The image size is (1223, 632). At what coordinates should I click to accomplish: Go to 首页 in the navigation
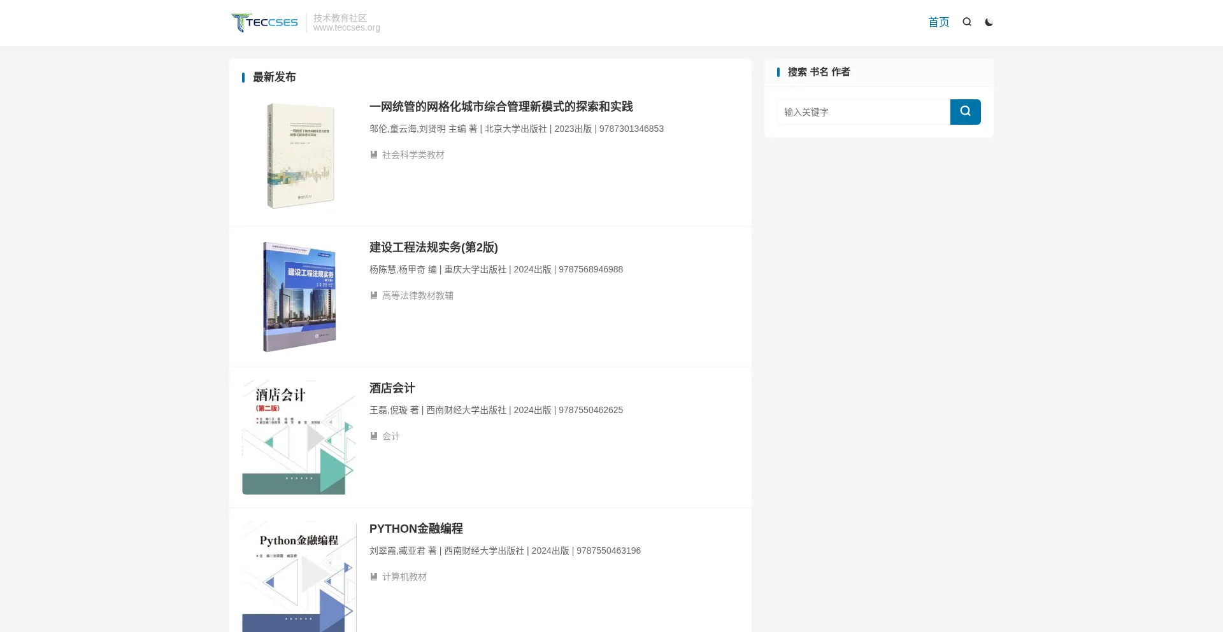(x=938, y=22)
